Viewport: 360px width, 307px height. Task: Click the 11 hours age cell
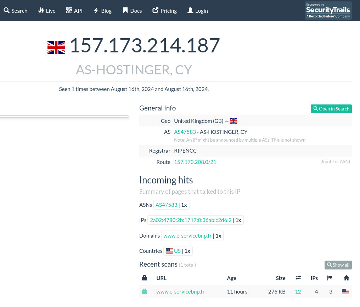pyautogui.click(x=237, y=292)
